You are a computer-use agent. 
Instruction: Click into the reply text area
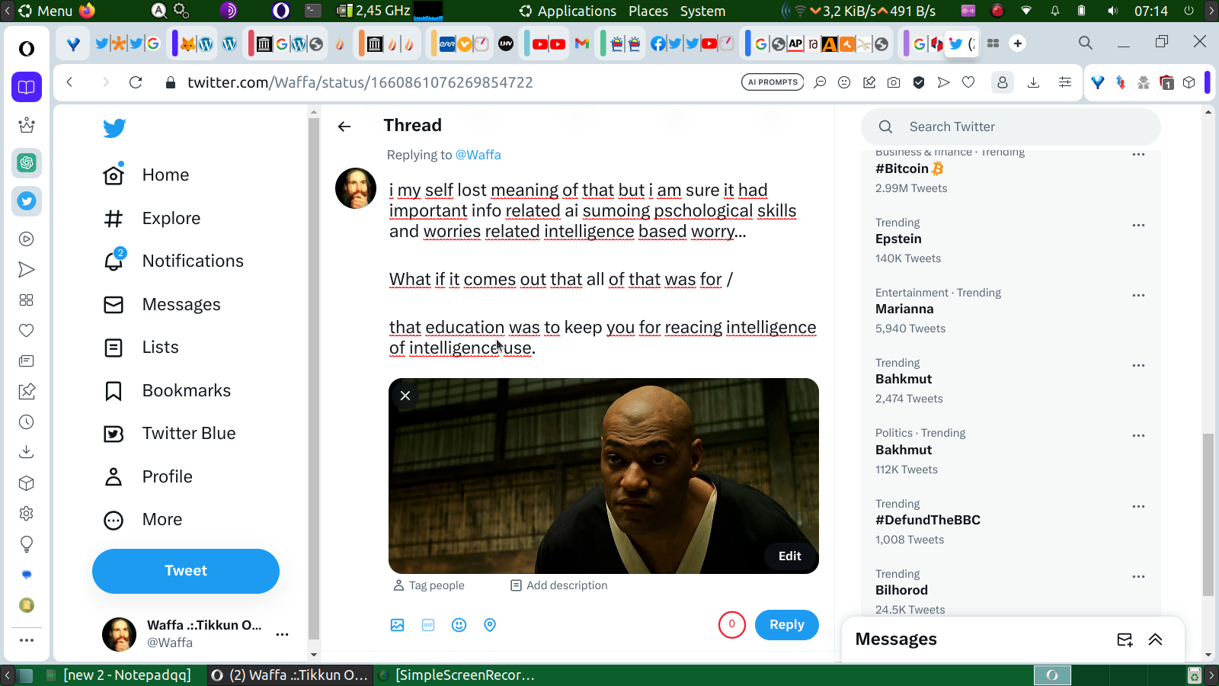(603, 268)
